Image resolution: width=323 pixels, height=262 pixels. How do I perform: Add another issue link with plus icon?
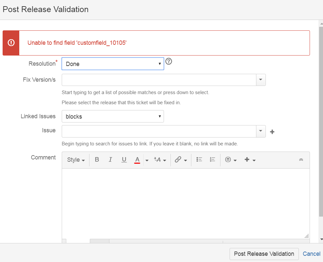tap(272, 132)
